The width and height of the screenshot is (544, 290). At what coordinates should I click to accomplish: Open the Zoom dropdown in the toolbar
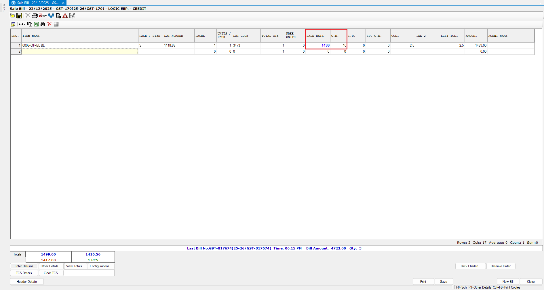click(x=43, y=16)
